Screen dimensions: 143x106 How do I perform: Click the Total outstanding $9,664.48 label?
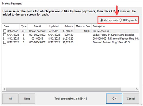(x=71, y=99)
